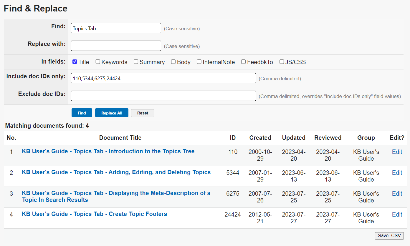This screenshot has height=246, width=410.
Task: Open Create Topic Footers document link
Action: [x=94, y=214]
